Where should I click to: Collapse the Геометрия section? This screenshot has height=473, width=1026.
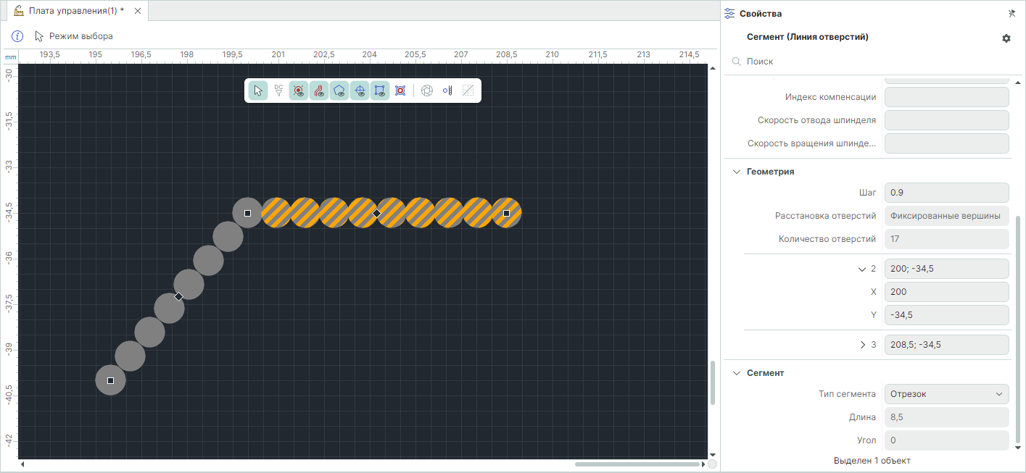(x=735, y=172)
